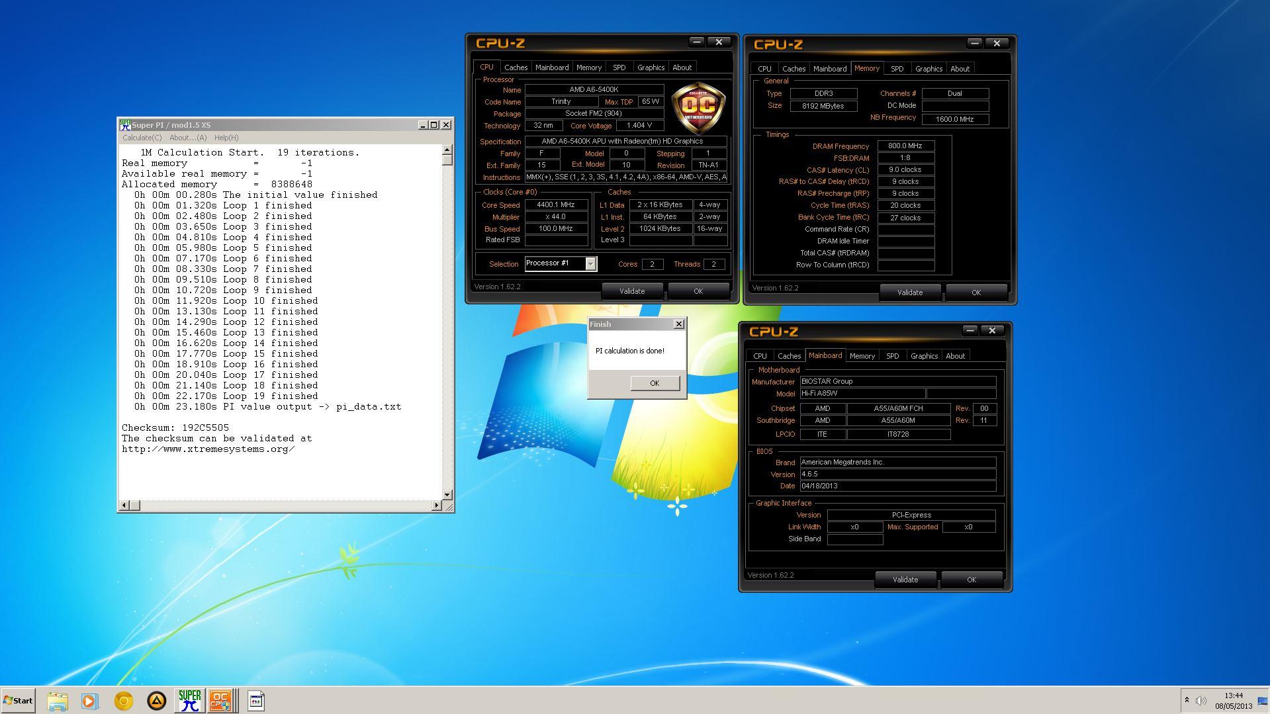Click the show desktop monitor tray icon
This screenshot has width=1270, height=714.
[1262, 701]
